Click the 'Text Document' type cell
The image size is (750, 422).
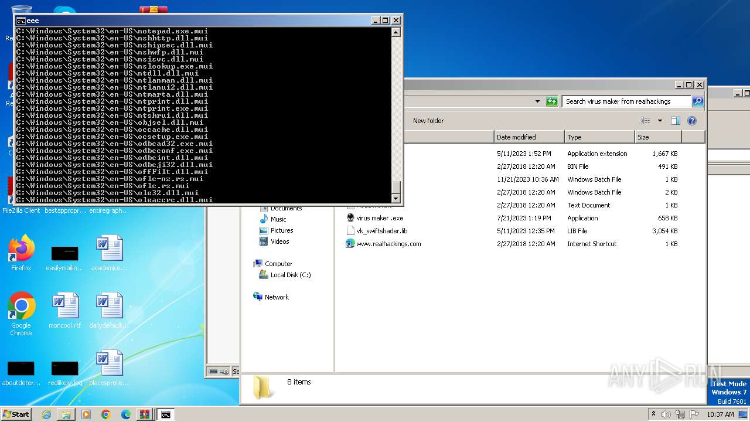[588, 205]
